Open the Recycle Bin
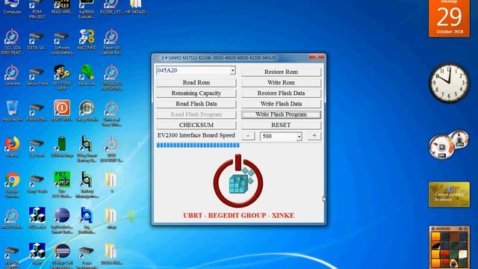478x269 pixels. click(x=12, y=111)
